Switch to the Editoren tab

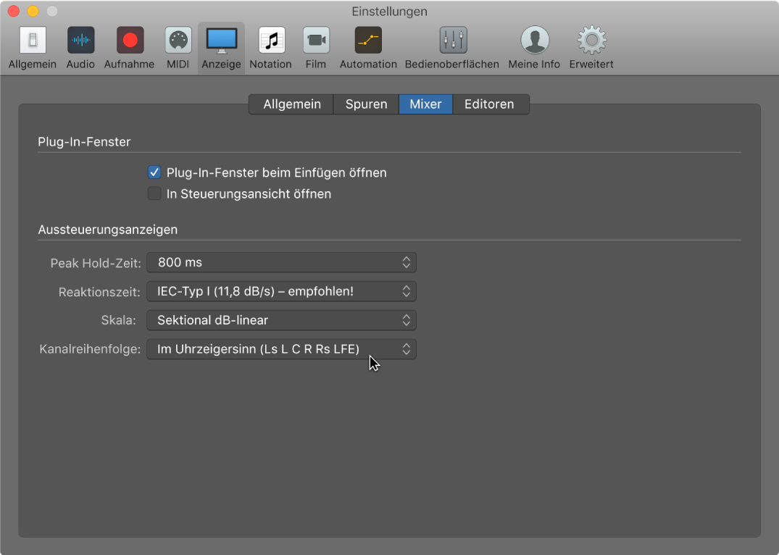pos(489,104)
